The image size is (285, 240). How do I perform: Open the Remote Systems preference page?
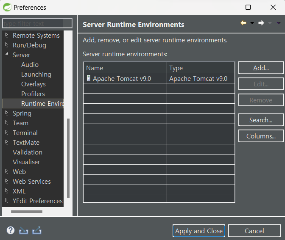(36, 36)
